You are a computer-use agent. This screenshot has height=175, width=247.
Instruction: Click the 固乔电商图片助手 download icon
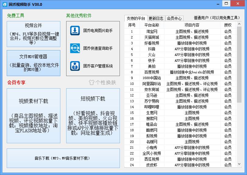75,31
